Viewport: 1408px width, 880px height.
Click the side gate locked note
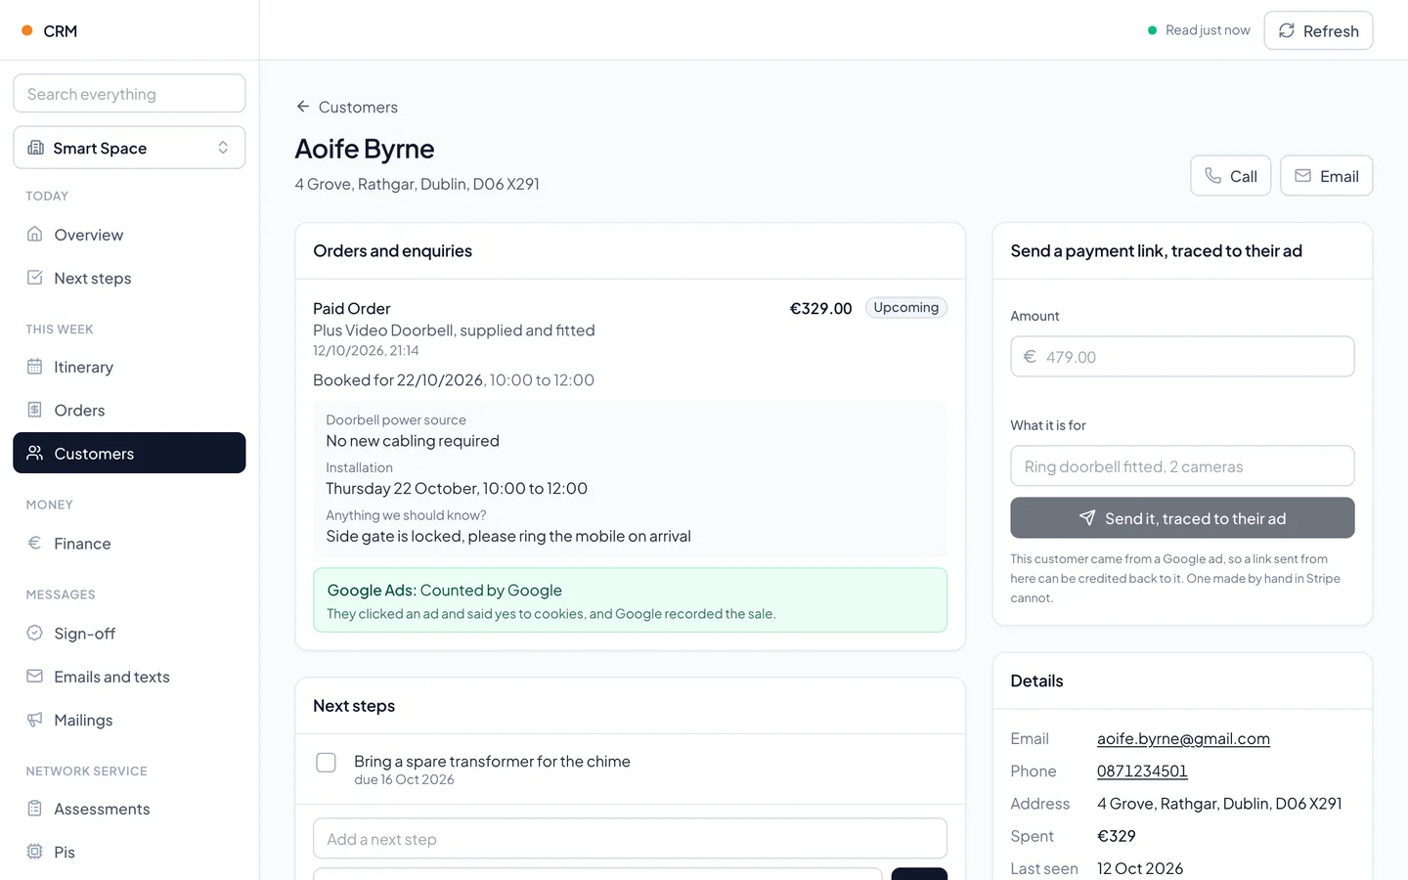(508, 537)
